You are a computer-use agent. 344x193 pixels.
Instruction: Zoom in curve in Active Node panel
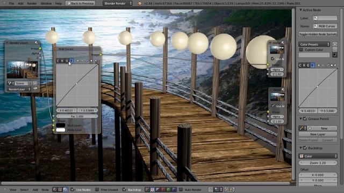(319, 65)
